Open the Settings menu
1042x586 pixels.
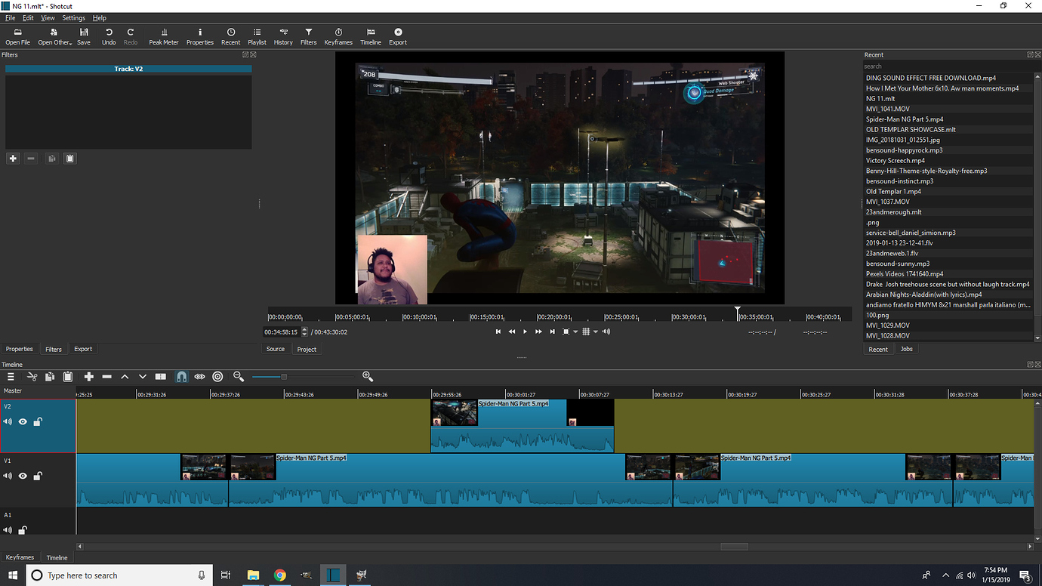73,17
